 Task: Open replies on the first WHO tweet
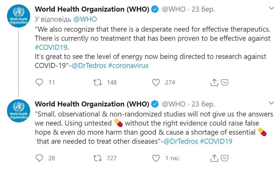pyautogui.click(x=39, y=82)
